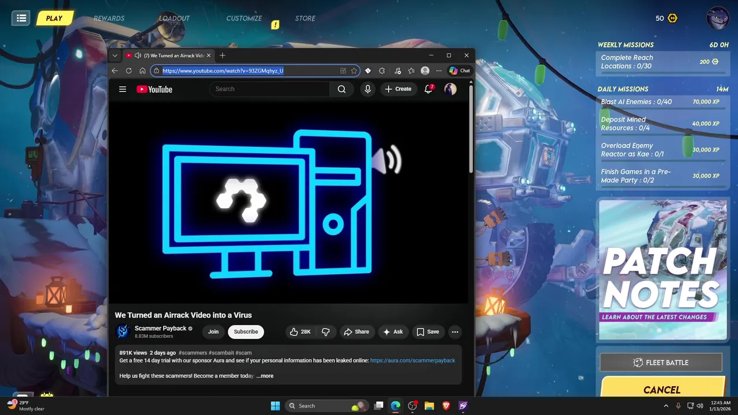Click the browser page vertical scrollbar
This screenshot has height=415, width=738.
(470, 128)
